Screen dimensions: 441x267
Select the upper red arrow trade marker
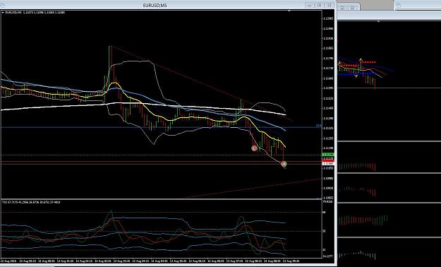pos(254,148)
